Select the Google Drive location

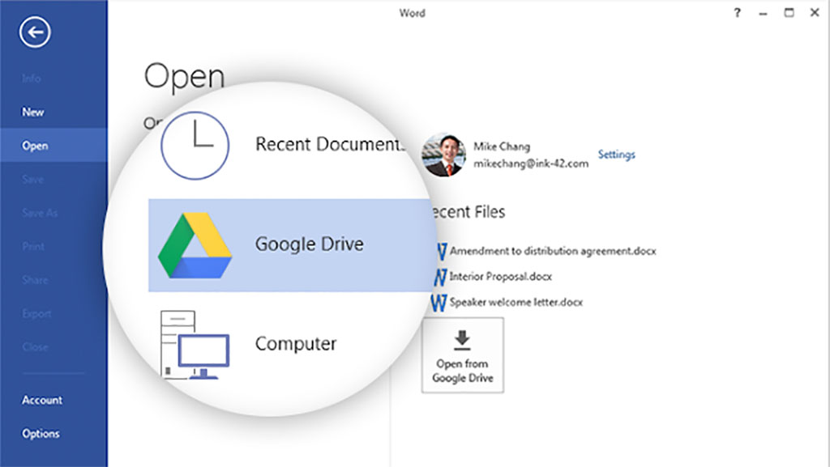point(291,245)
